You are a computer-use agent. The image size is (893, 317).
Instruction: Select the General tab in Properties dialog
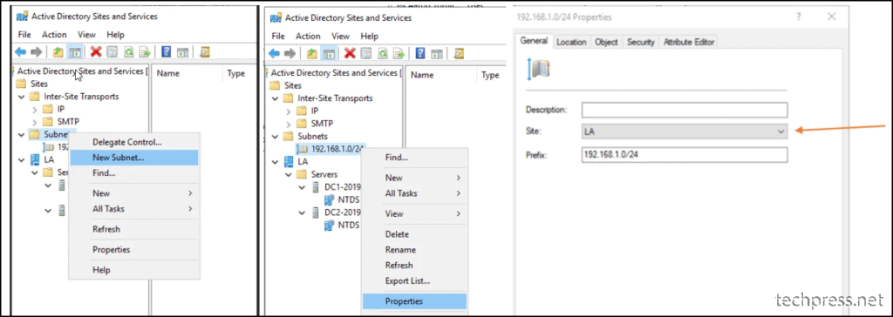534,41
